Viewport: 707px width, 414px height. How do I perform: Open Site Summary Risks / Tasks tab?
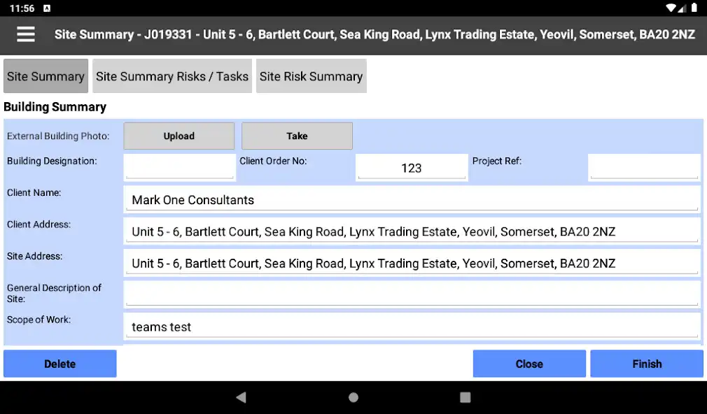172,76
